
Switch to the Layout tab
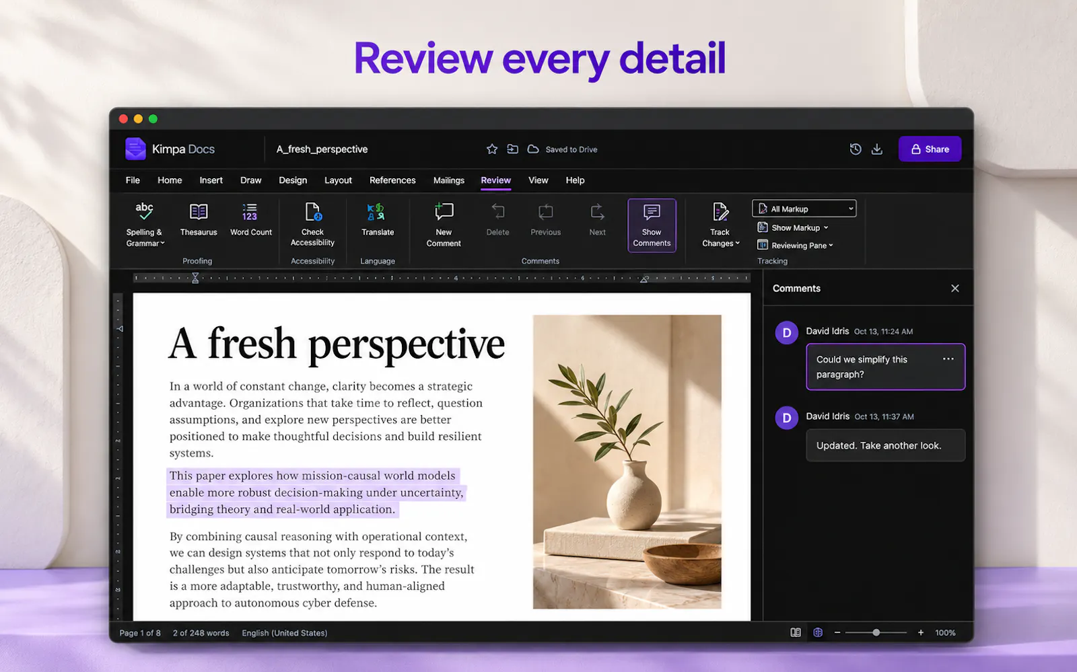338,180
